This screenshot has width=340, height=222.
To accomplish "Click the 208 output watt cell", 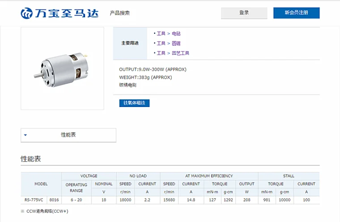I will pos(247,200).
